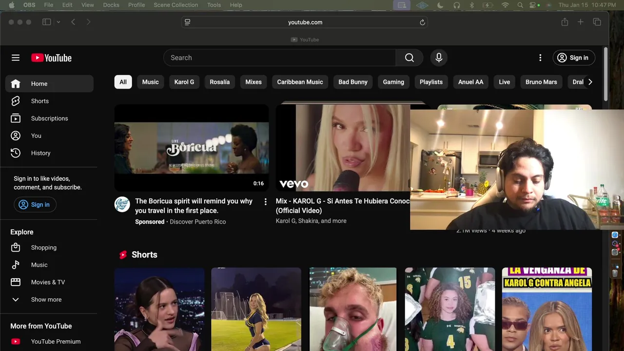Image resolution: width=624 pixels, height=351 pixels.
Task: Expand Show more under Explore
Action: [49, 299]
